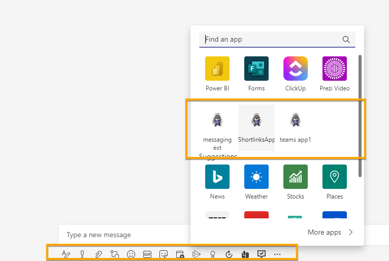
Task: Click the app list scrollbar
Action: coord(360,116)
